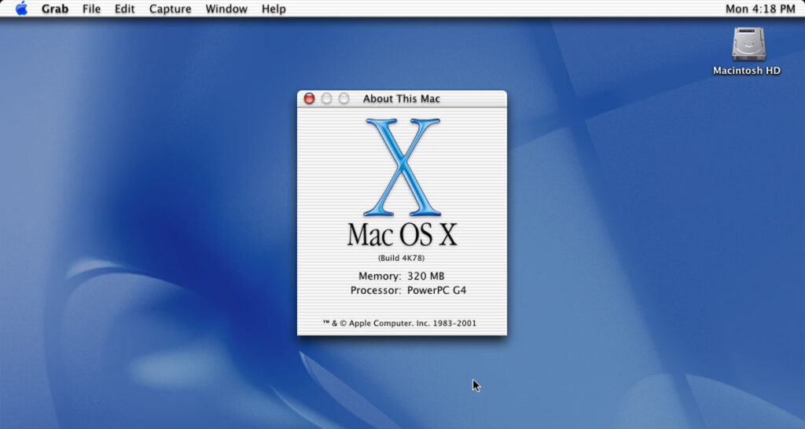This screenshot has width=805, height=429.
Task: Open the Capture menu
Action: [x=170, y=9]
